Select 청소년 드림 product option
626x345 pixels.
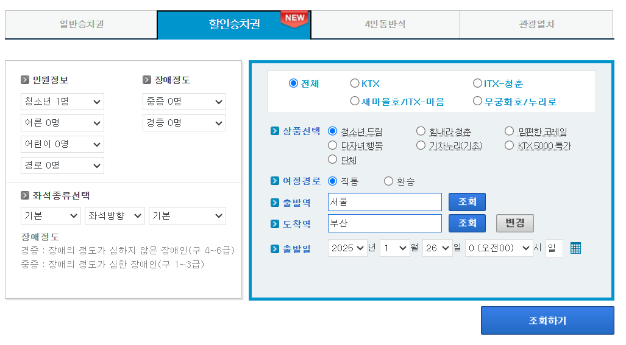(332, 131)
